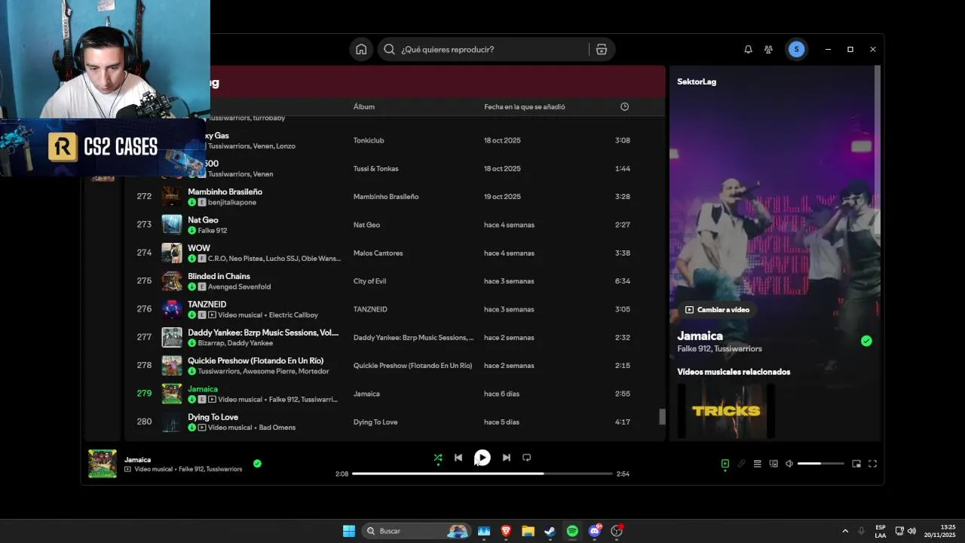Open the notifications bell
Screen dimensions: 965x543
[748, 49]
